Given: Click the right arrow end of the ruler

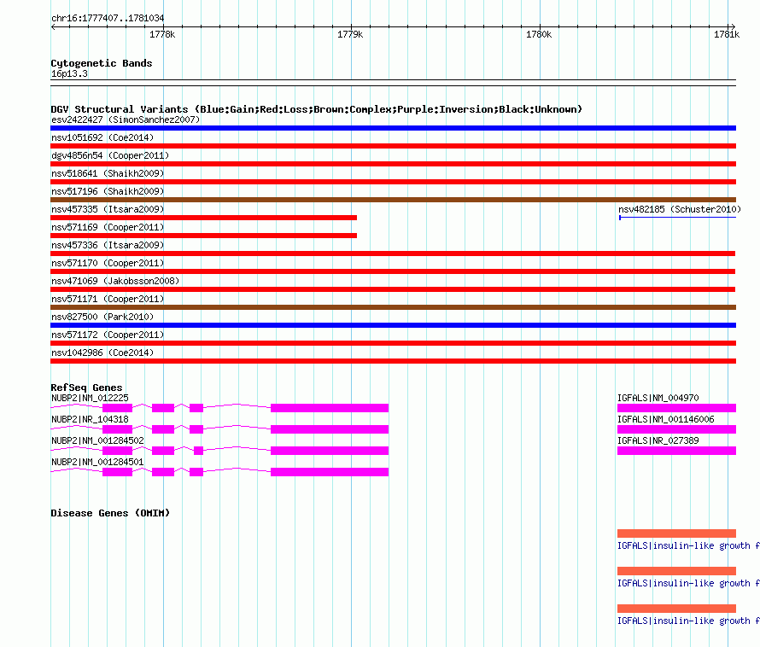Looking at the screenshot, I should click(733, 27).
